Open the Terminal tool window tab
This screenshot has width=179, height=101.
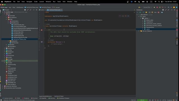click(x=34, y=98)
